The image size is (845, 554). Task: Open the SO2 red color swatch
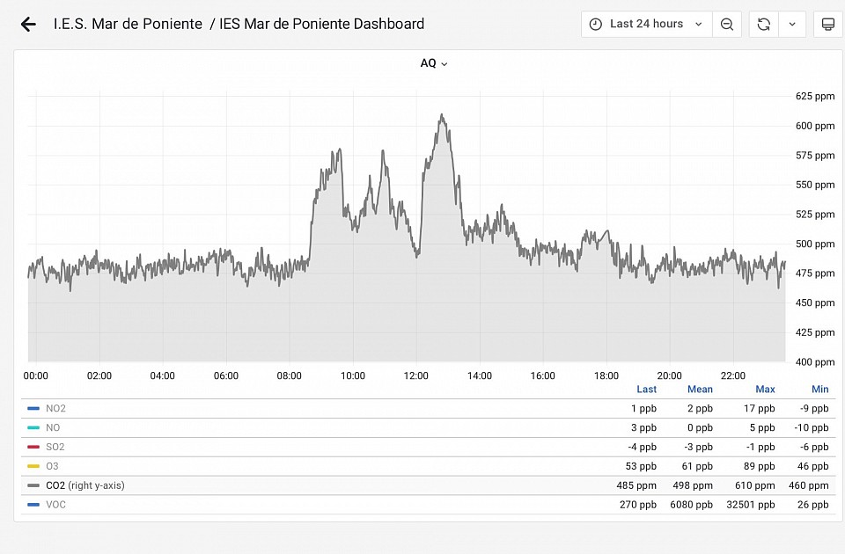point(33,447)
